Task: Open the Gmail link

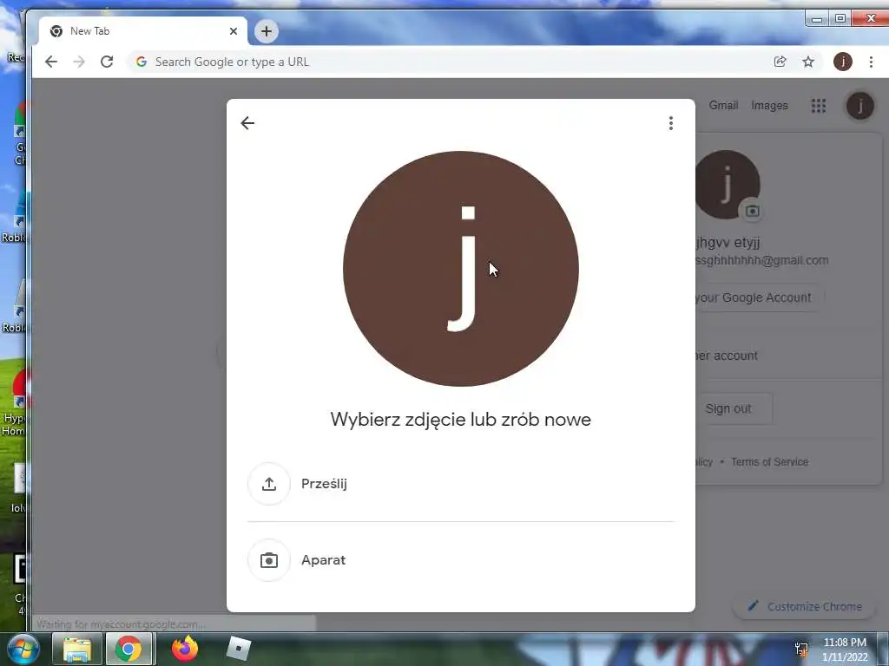Action: point(723,105)
